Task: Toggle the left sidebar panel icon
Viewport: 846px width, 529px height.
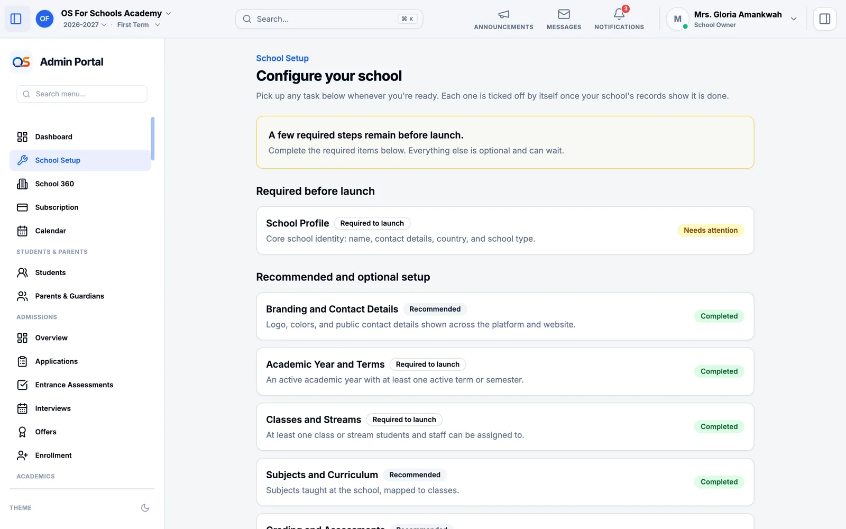Action: coord(16,19)
